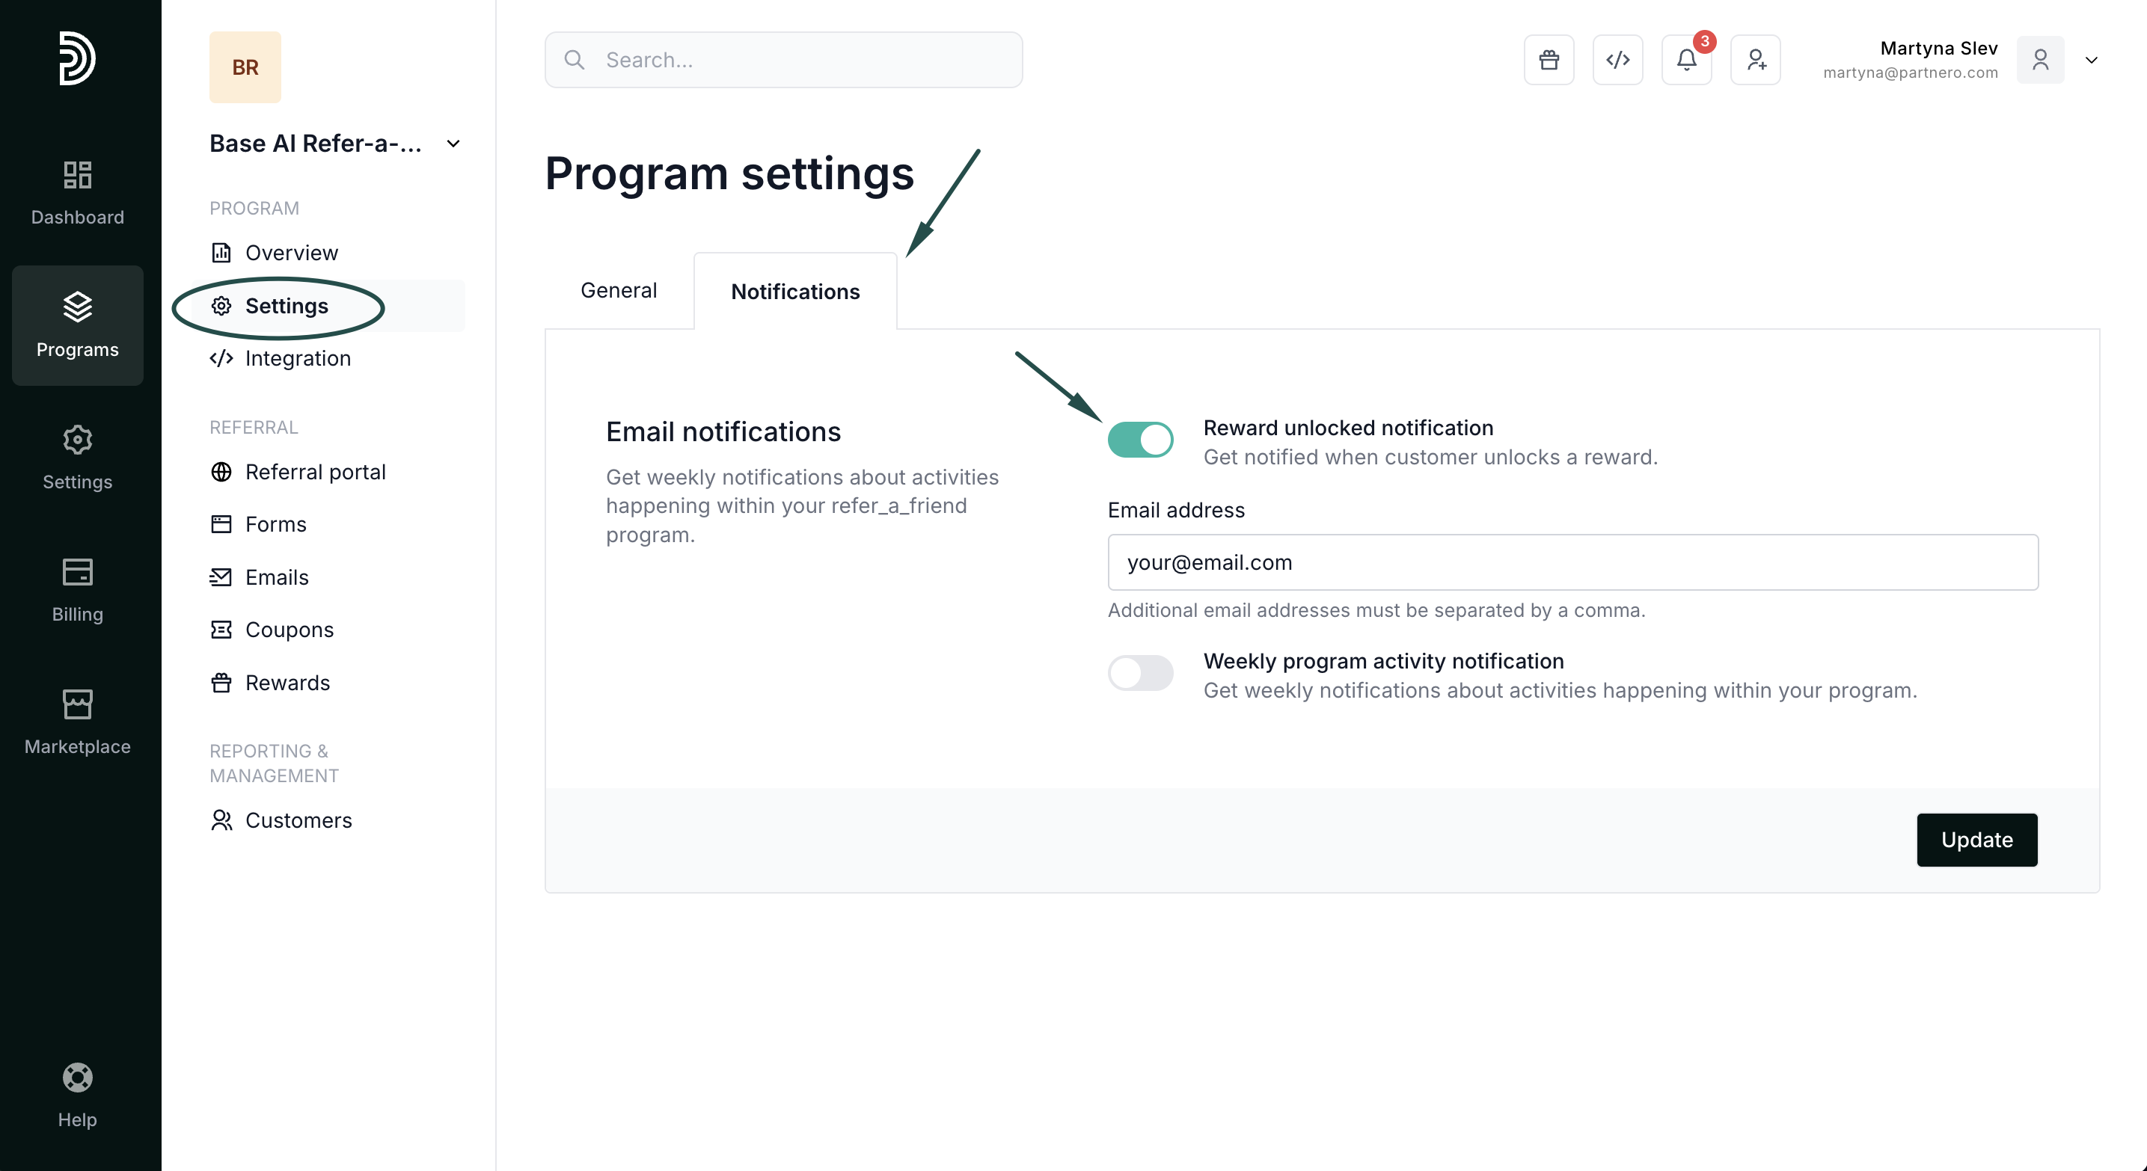Click the Martyna Slev profile avatar
Screen dimensions: 2147x1171
[x=2039, y=60]
